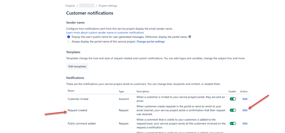Turn off the Public comment added toggle

[233, 124]
